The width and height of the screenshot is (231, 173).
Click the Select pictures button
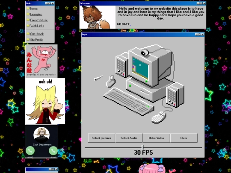(101, 138)
